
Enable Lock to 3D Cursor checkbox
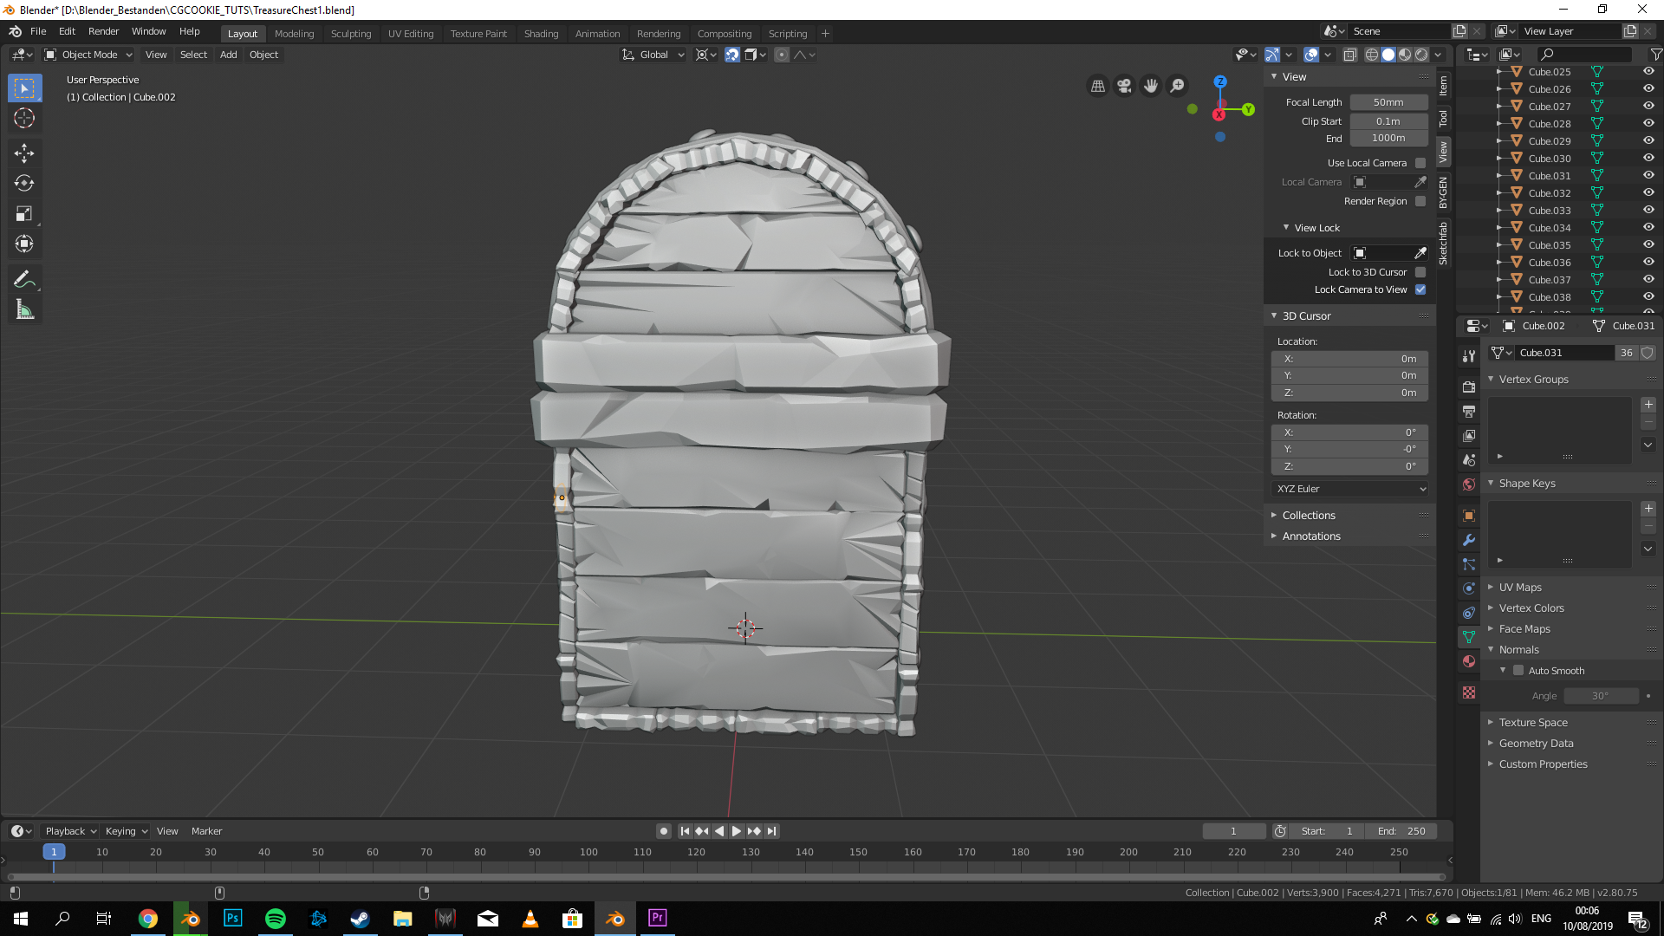tap(1420, 272)
